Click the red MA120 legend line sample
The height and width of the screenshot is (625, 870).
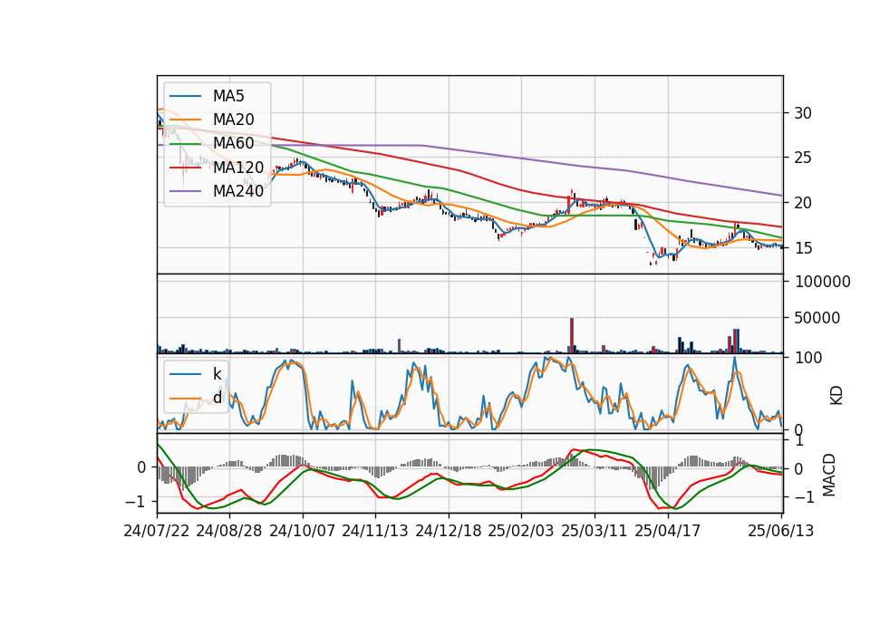point(185,167)
